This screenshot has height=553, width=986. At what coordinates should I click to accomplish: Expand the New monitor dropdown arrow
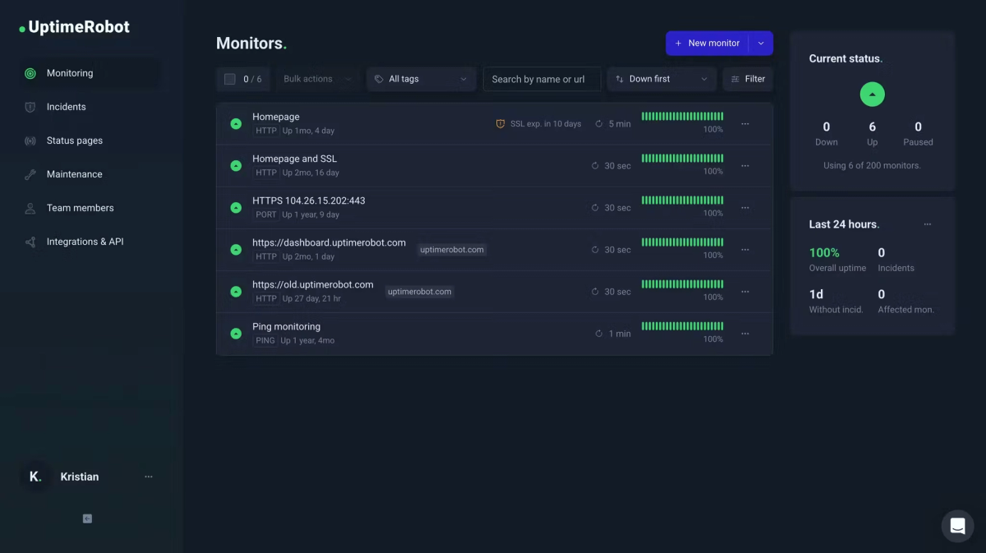(x=761, y=43)
